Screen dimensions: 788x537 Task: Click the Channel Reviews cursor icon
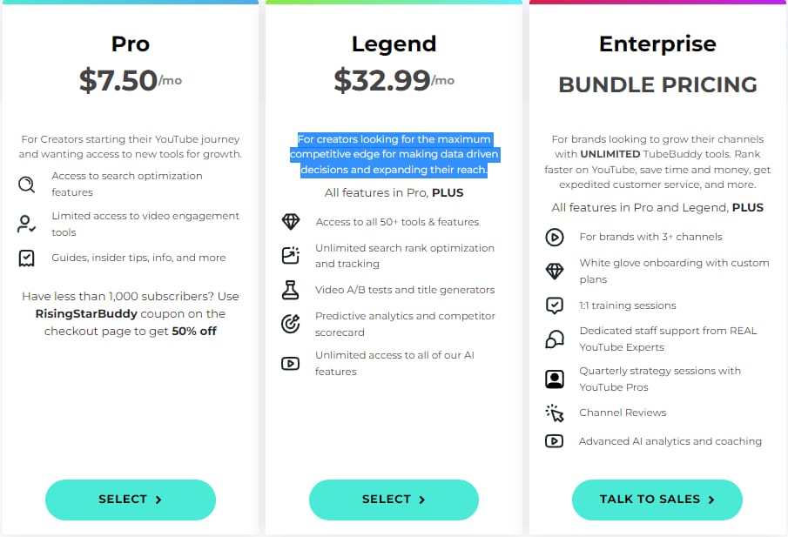(555, 413)
